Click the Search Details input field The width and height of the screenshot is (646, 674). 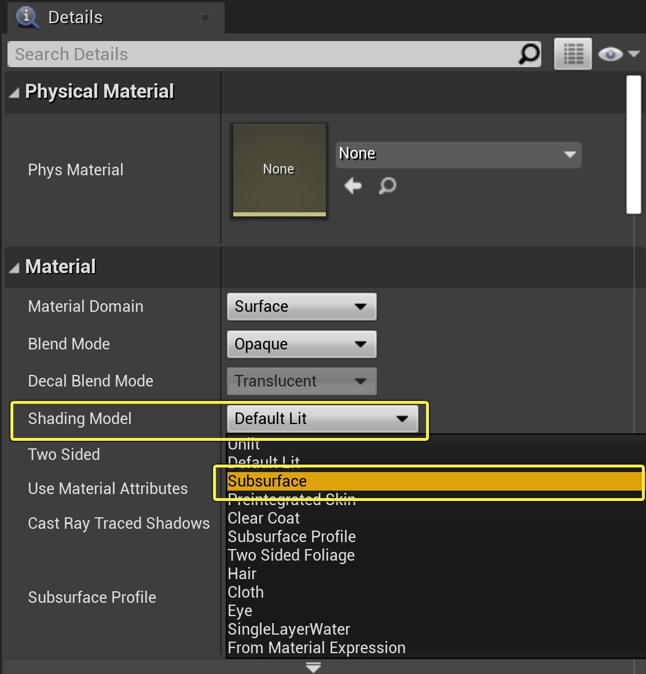tap(260, 54)
